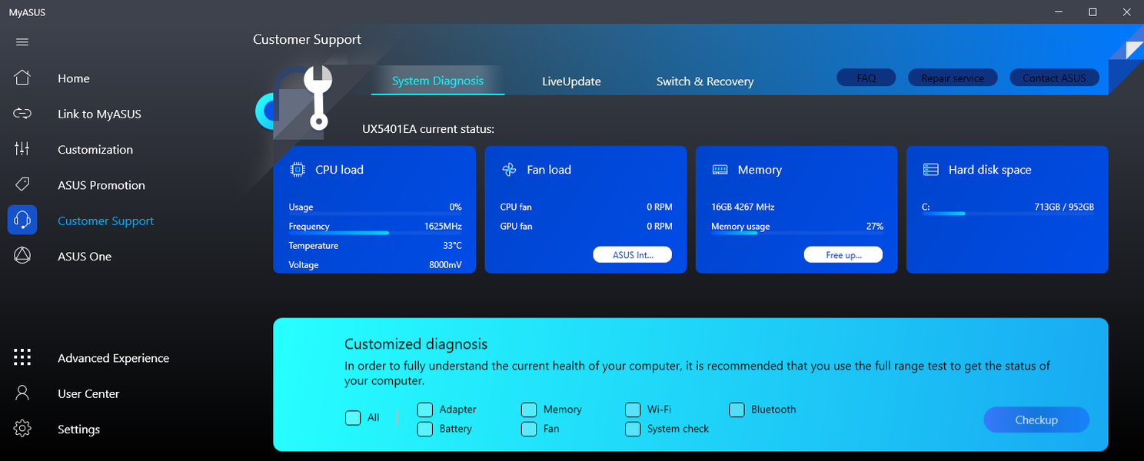The image size is (1144, 461).
Task: Click the User Center person icon
Action: tap(22, 393)
